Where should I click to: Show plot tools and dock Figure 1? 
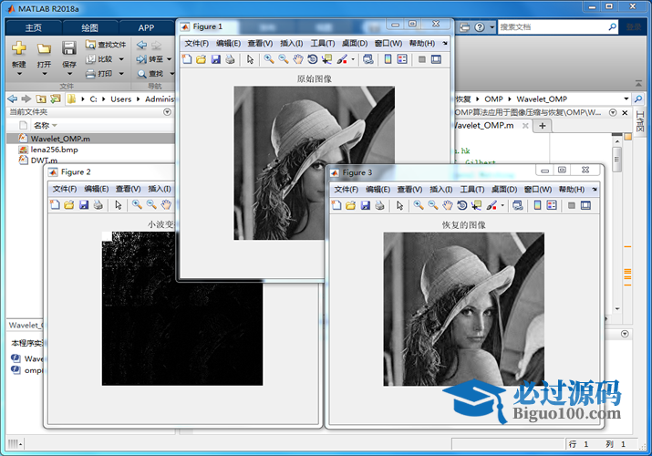coord(436,59)
